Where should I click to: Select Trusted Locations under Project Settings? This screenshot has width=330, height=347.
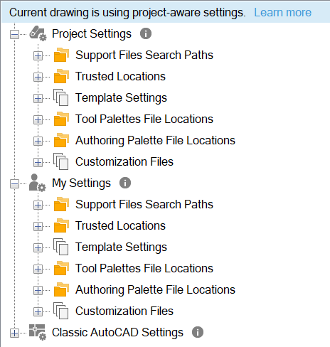click(120, 76)
